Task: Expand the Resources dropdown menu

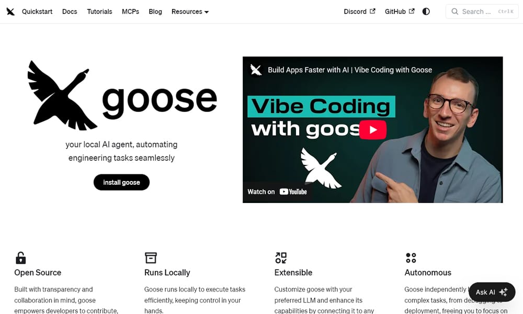Action: tap(190, 11)
